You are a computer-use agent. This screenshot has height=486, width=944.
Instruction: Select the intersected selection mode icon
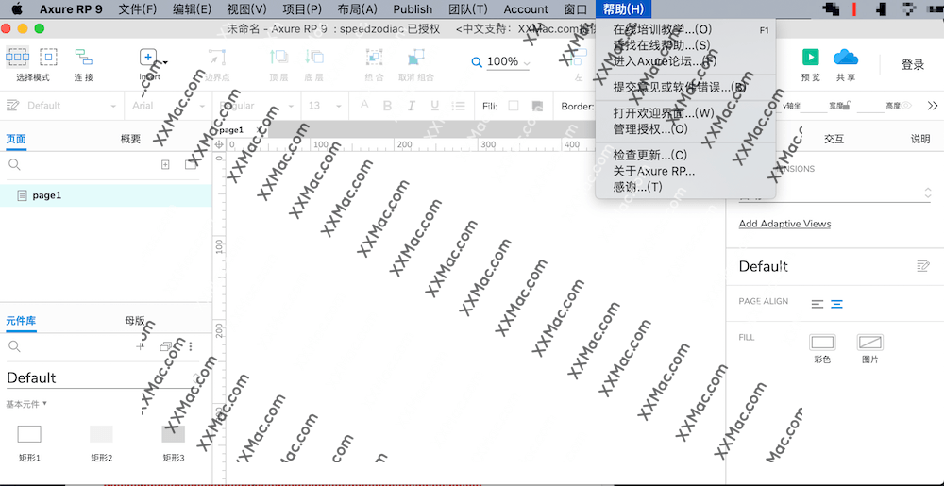(x=17, y=58)
